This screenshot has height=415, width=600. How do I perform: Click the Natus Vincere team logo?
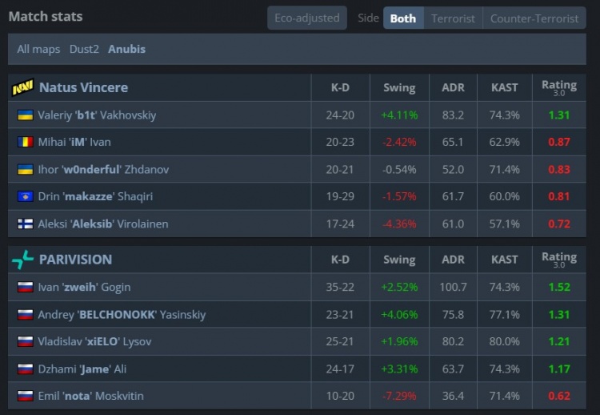tap(22, 87)
